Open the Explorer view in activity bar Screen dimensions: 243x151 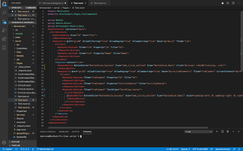4,3
